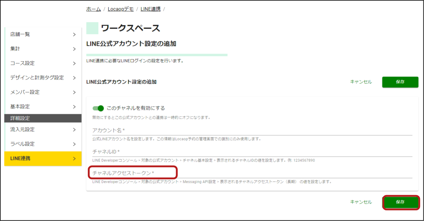Expand the chevron beside デザインと計測タグ設定
Viewport: 424px width, 221px height.
(x=74, y=78)
